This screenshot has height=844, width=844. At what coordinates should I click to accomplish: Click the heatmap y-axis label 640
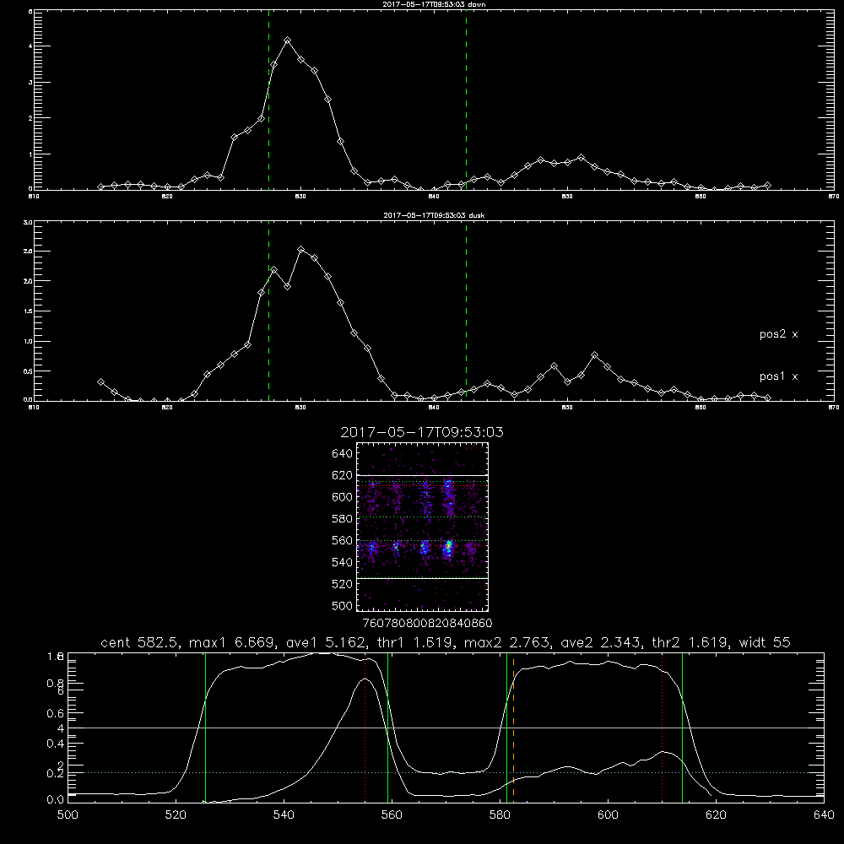coord(342,454)
